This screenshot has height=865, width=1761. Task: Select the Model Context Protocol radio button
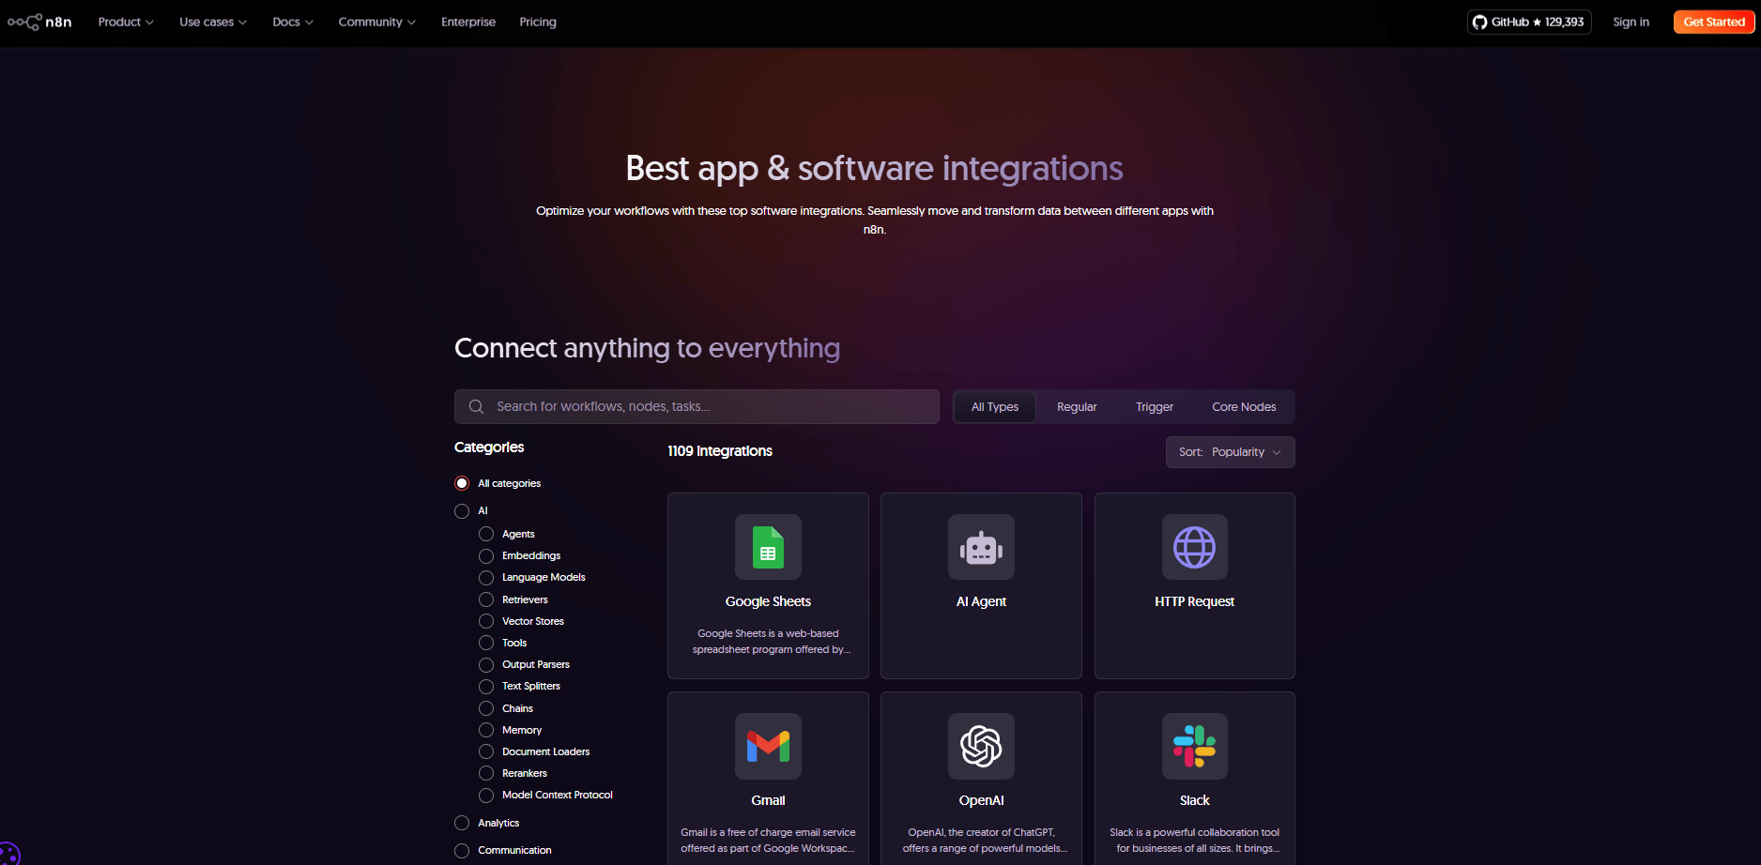[486, 796]
